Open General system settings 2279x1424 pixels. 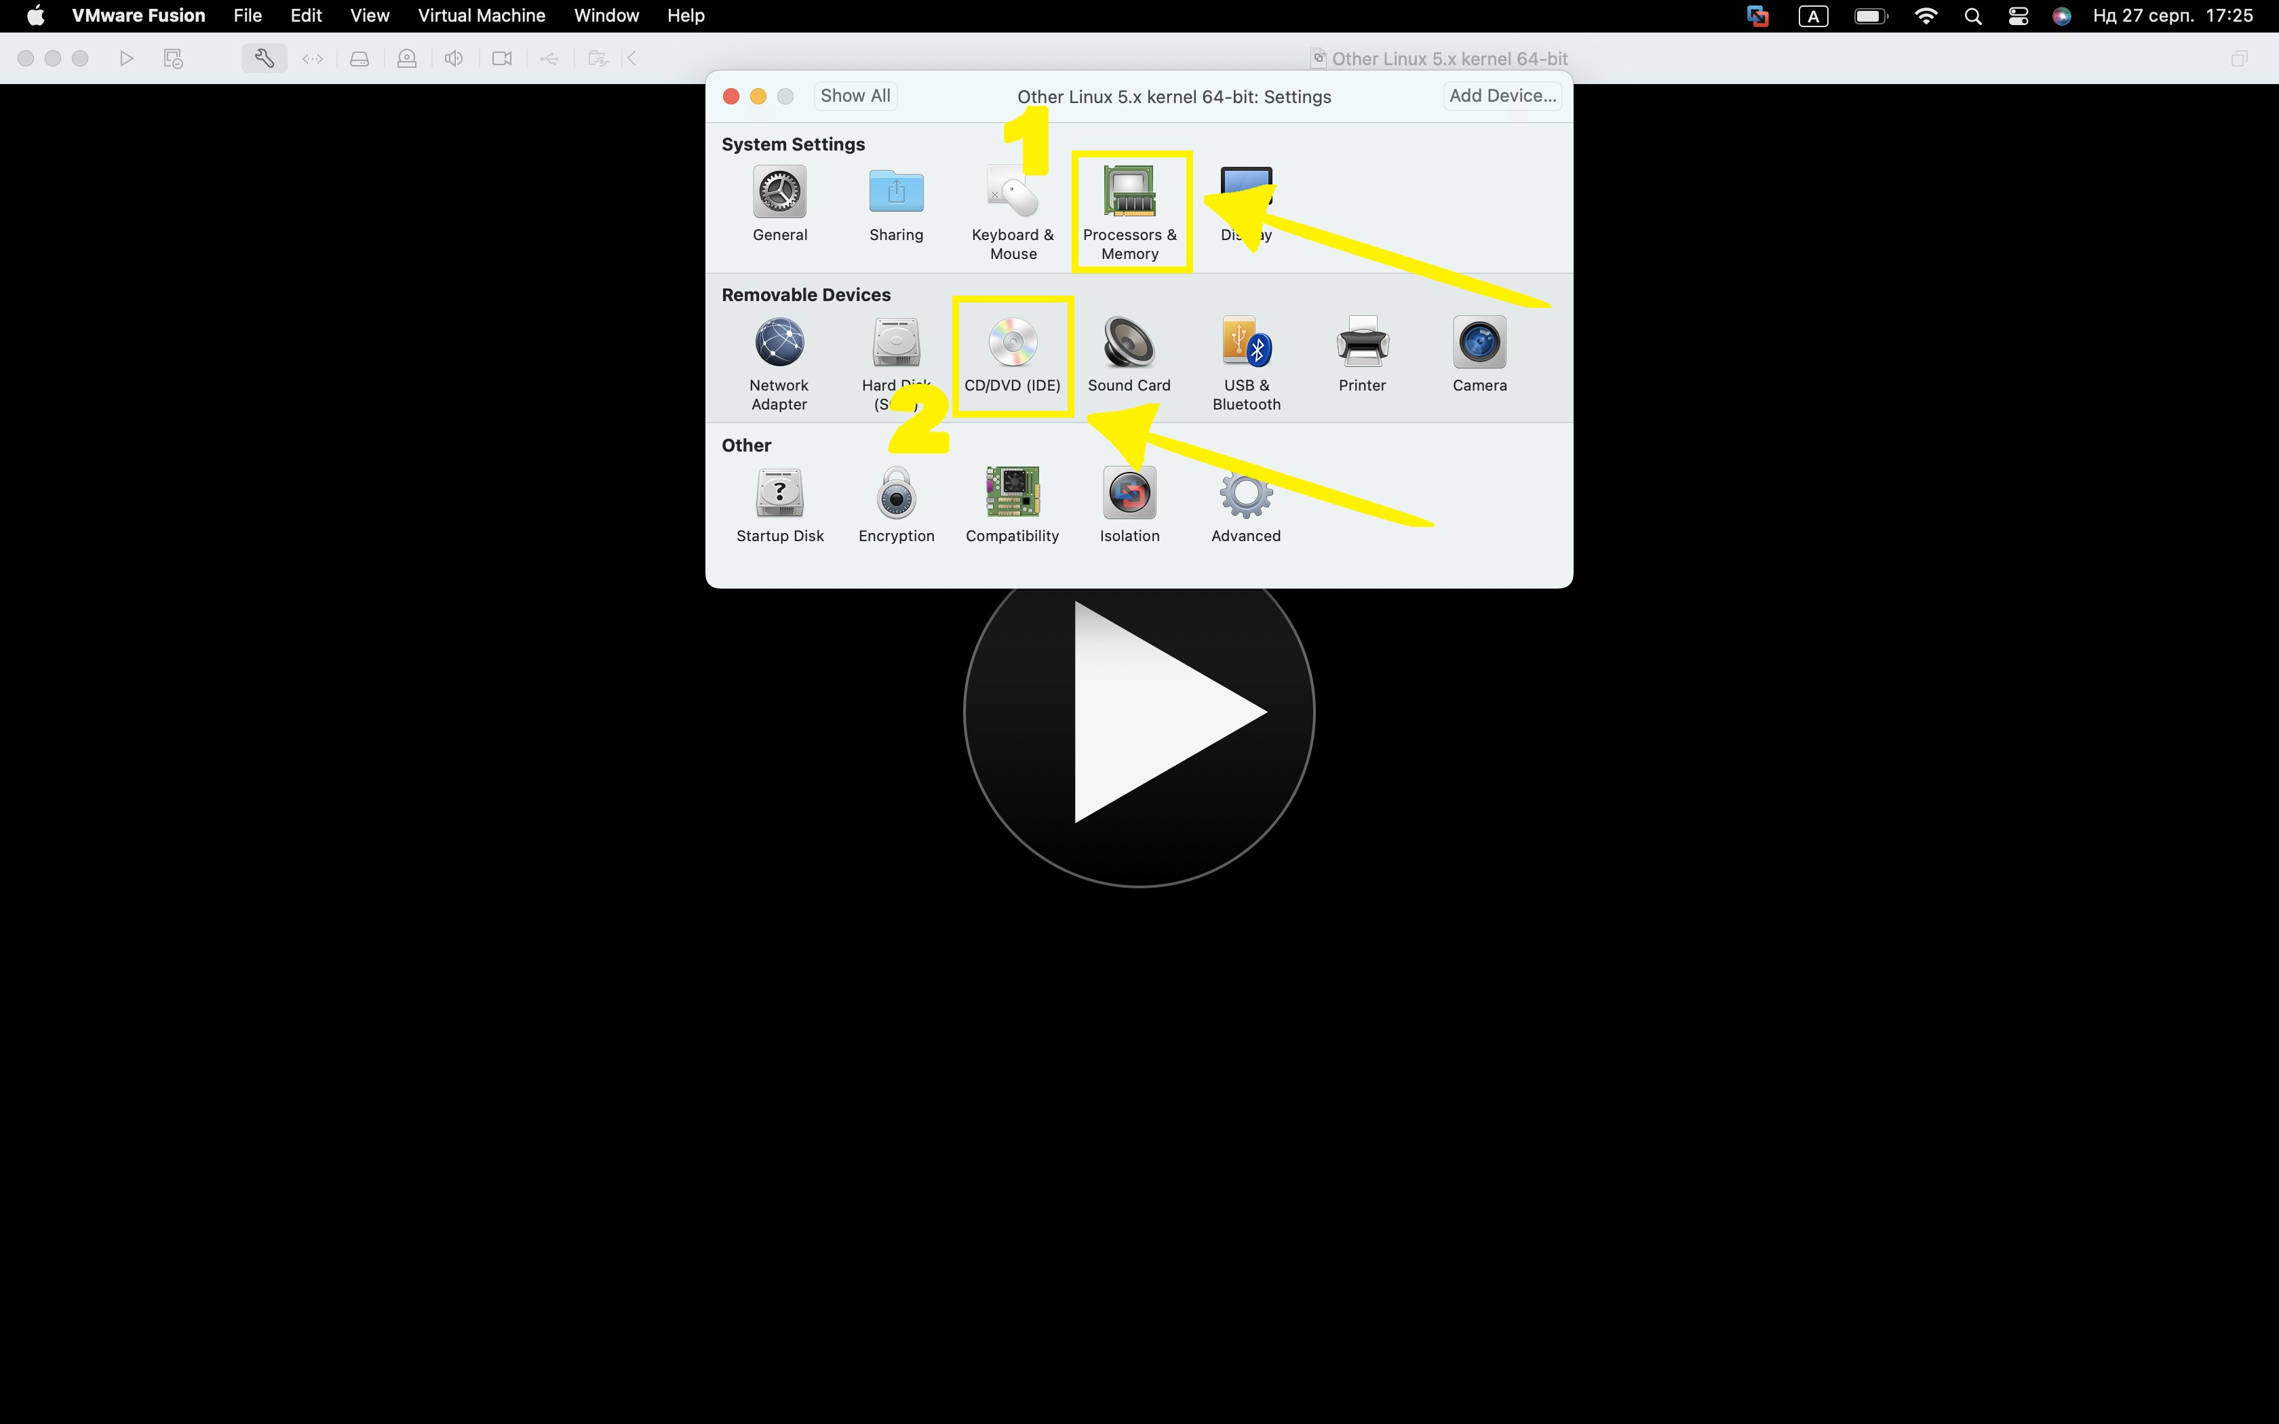pyautogui.click(x=780, y=204)
